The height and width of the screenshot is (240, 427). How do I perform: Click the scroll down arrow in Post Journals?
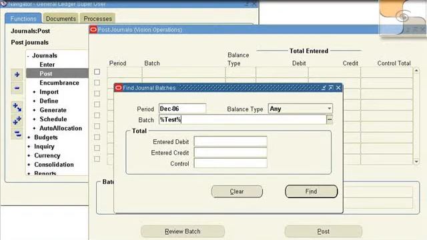pyautogui.click(x=416, y=161)
